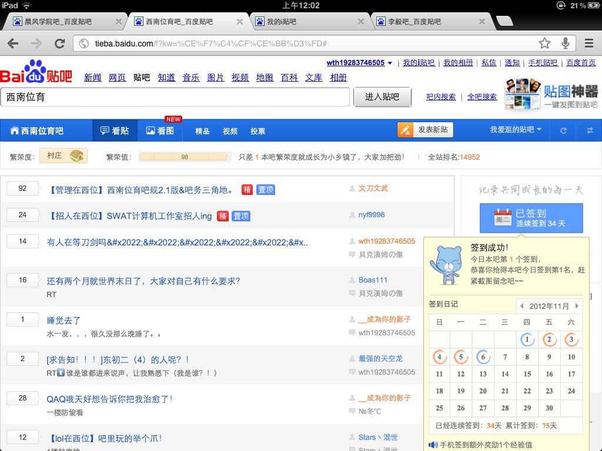602x451 pixels.
Task: Open the 百科 navigation link
Action: click(289, 78)
